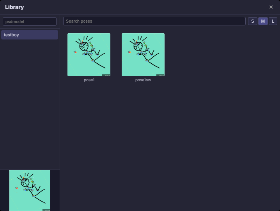The height and width of the screenshot is (211, 280).
Task: Set thumbnail size to large L
Action: pyautogui.click(x=273, y=21)
